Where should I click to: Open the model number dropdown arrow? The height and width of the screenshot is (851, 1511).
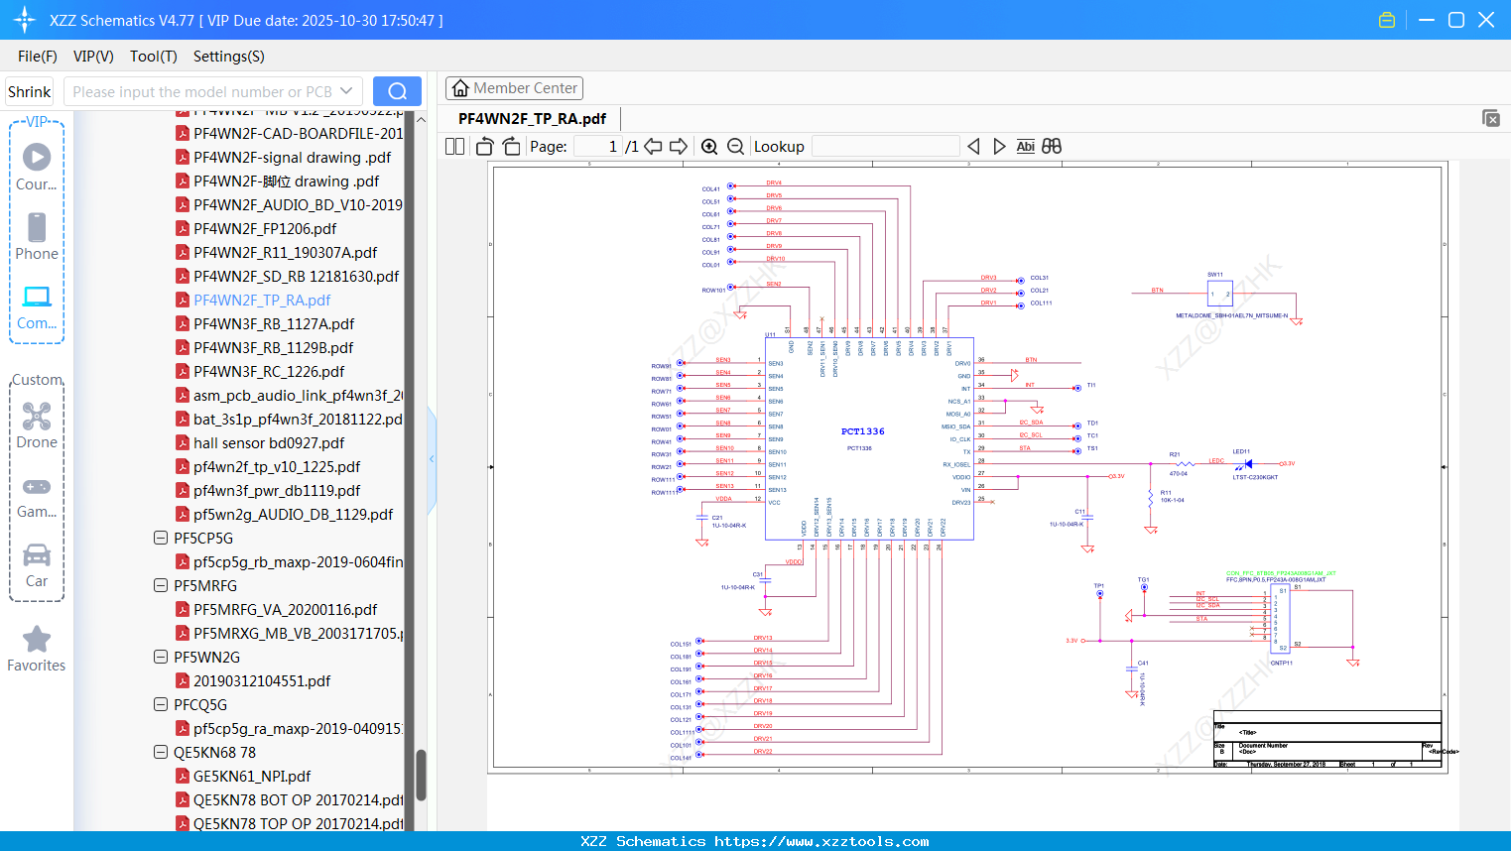click(346, 91)
